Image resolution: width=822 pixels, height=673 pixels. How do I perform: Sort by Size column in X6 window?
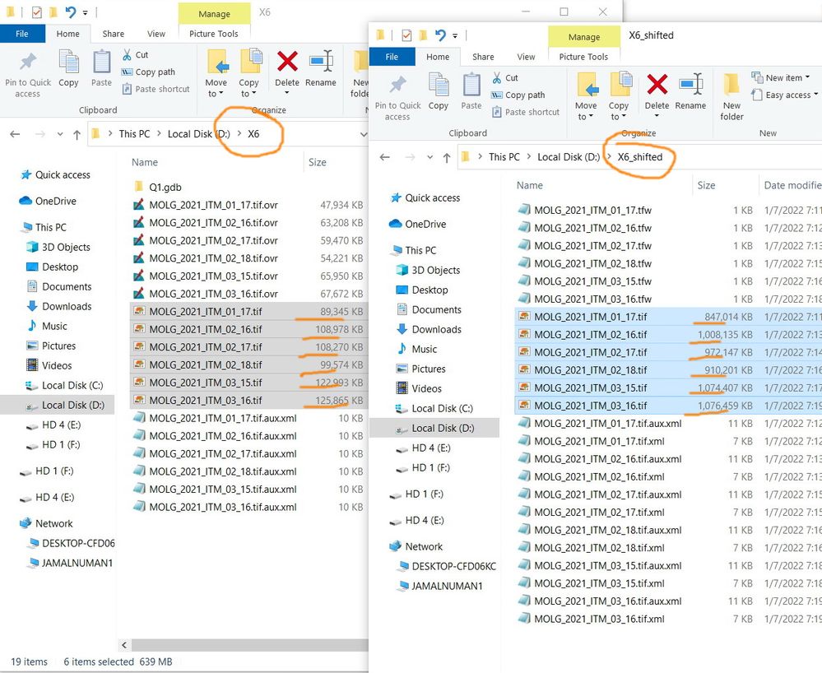pos(317,162)
